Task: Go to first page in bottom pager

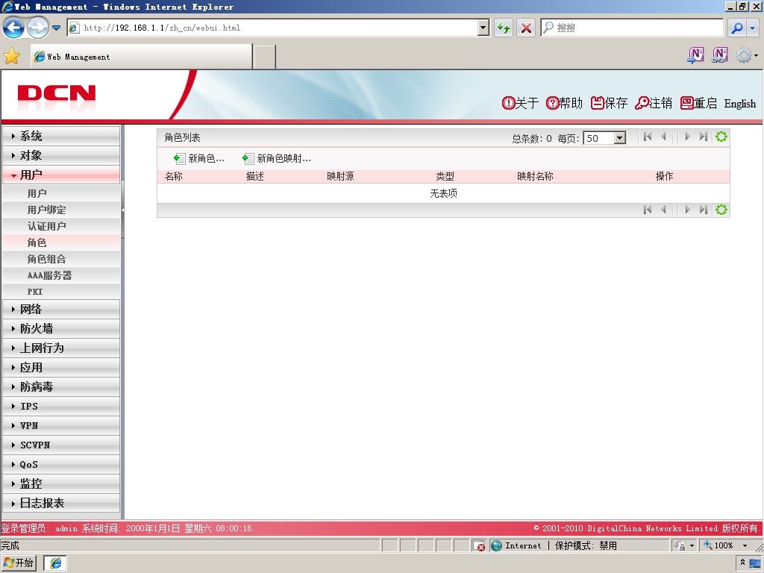Action: click(x=648, y=210)
